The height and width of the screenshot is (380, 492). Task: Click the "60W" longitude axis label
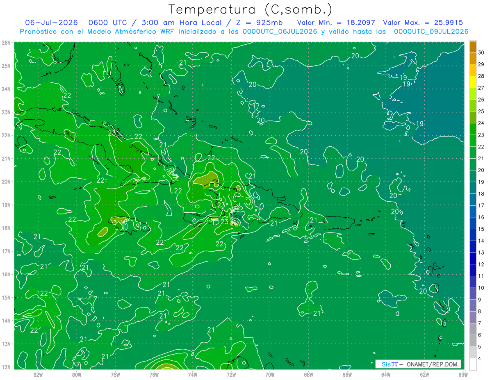tap(463, 374)
